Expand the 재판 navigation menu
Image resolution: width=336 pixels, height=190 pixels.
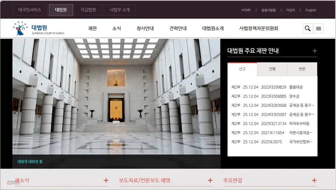pyautogui.click(x=93, y=28)
